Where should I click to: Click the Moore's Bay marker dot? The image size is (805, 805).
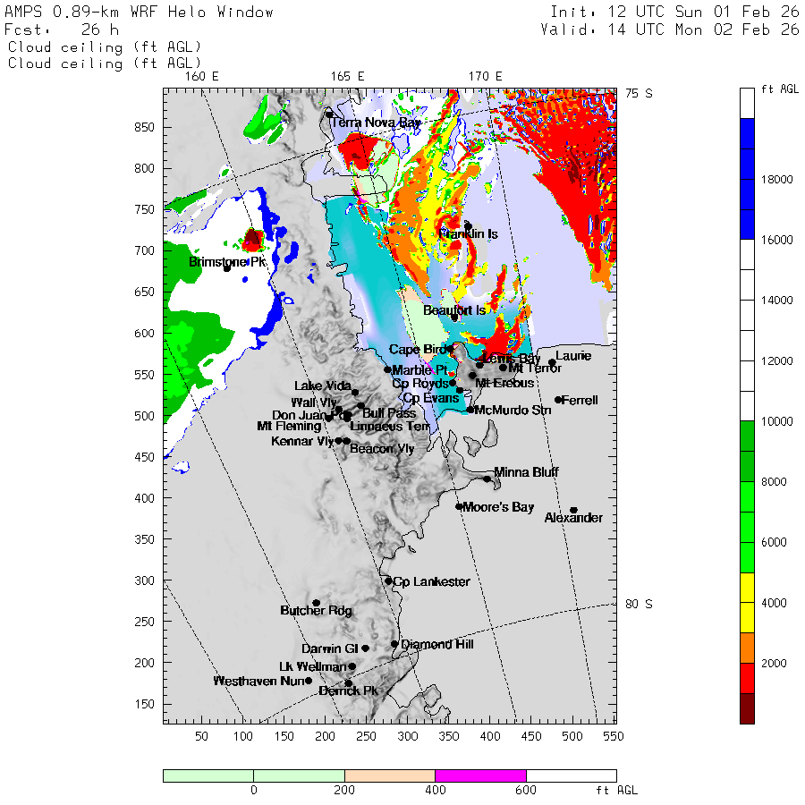click(x=459, y=506)
